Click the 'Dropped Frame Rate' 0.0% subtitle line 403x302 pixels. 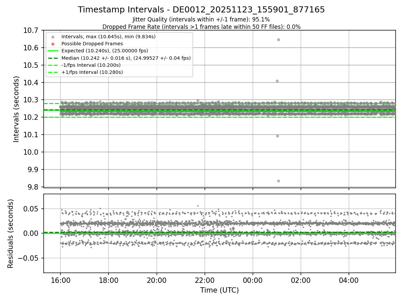coord(201,27)
